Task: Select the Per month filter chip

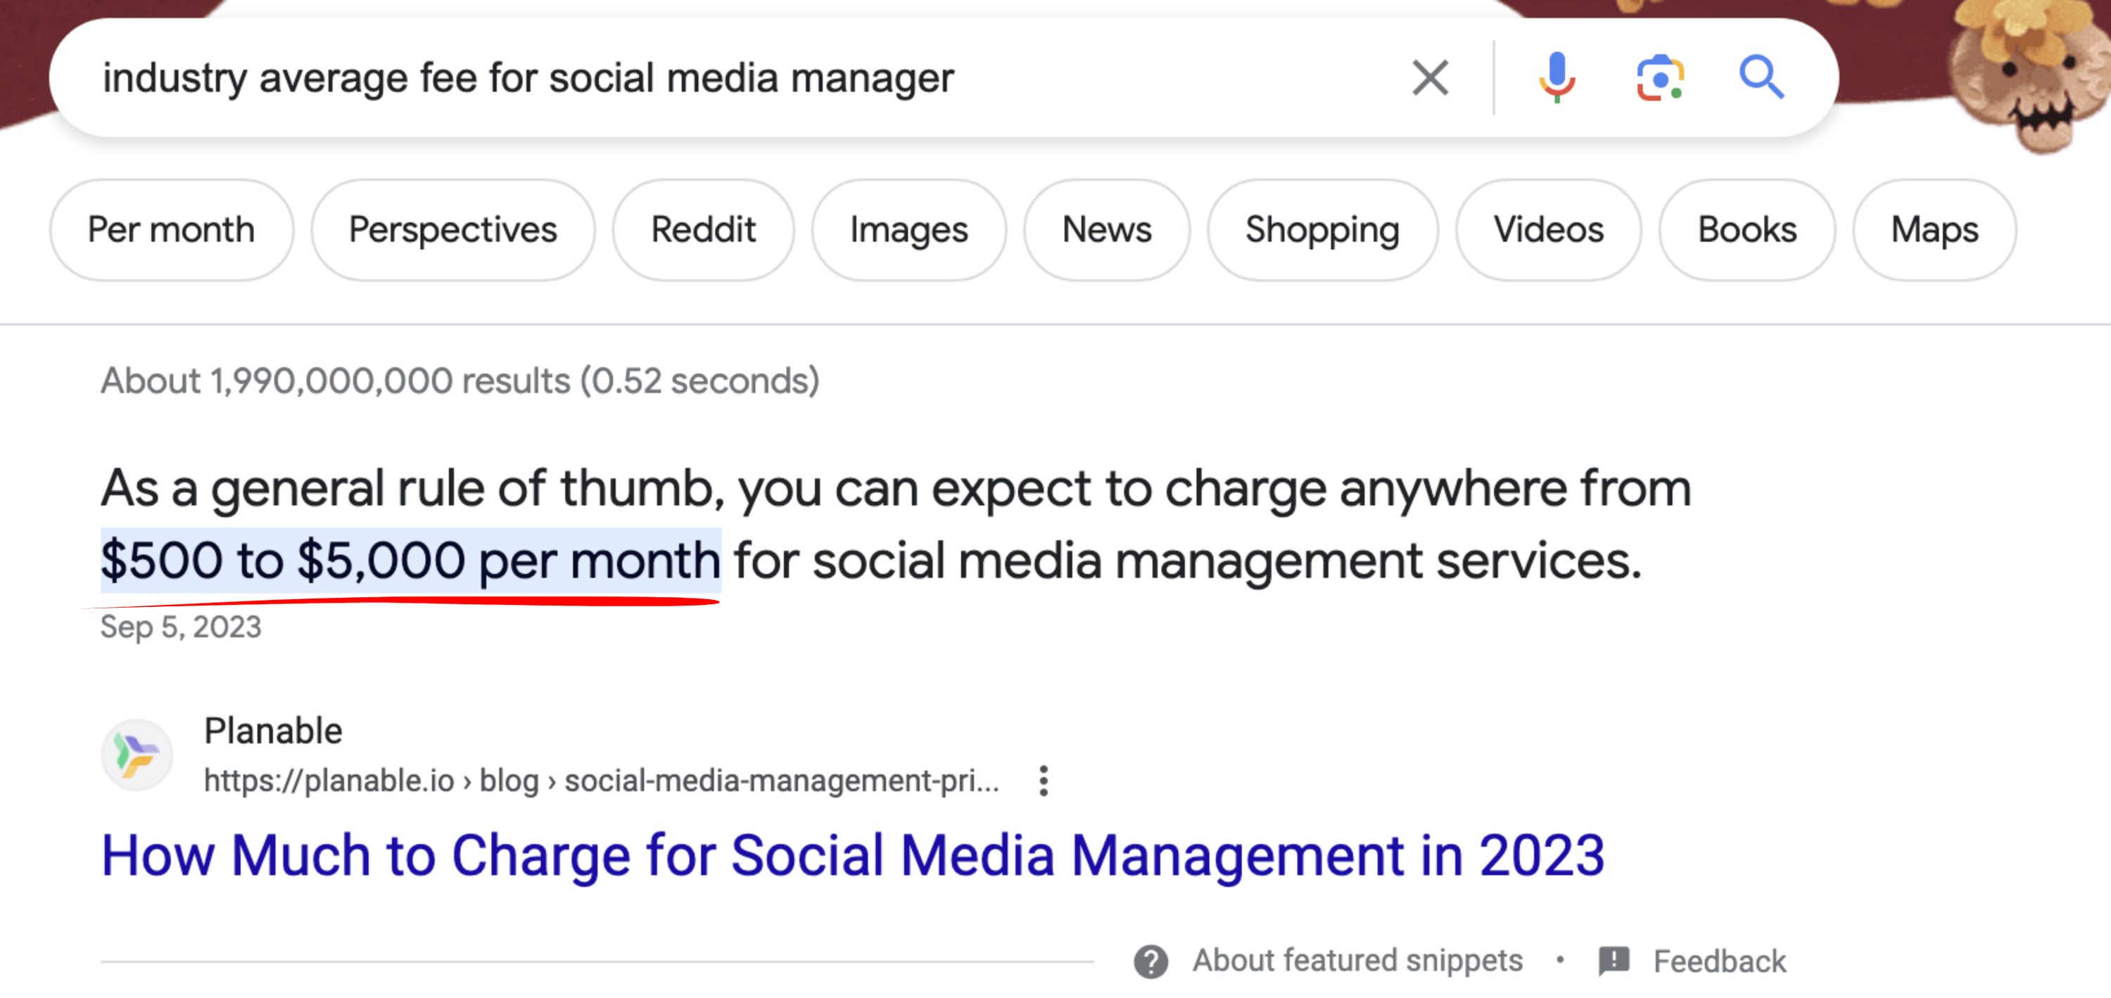Action: 171,229
